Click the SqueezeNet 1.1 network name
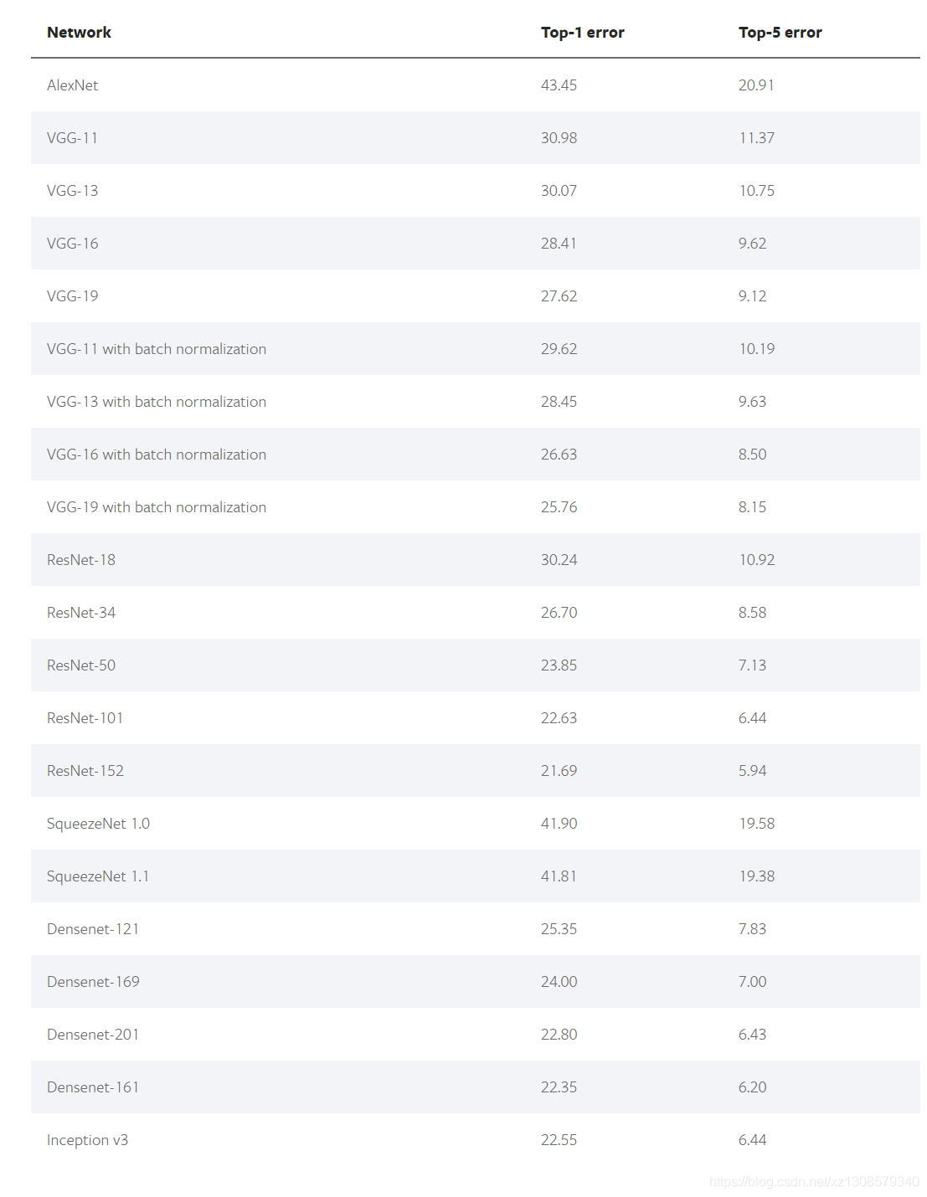Image resolution: width=927 pixels, height=1197 pixels. (98, 876)
